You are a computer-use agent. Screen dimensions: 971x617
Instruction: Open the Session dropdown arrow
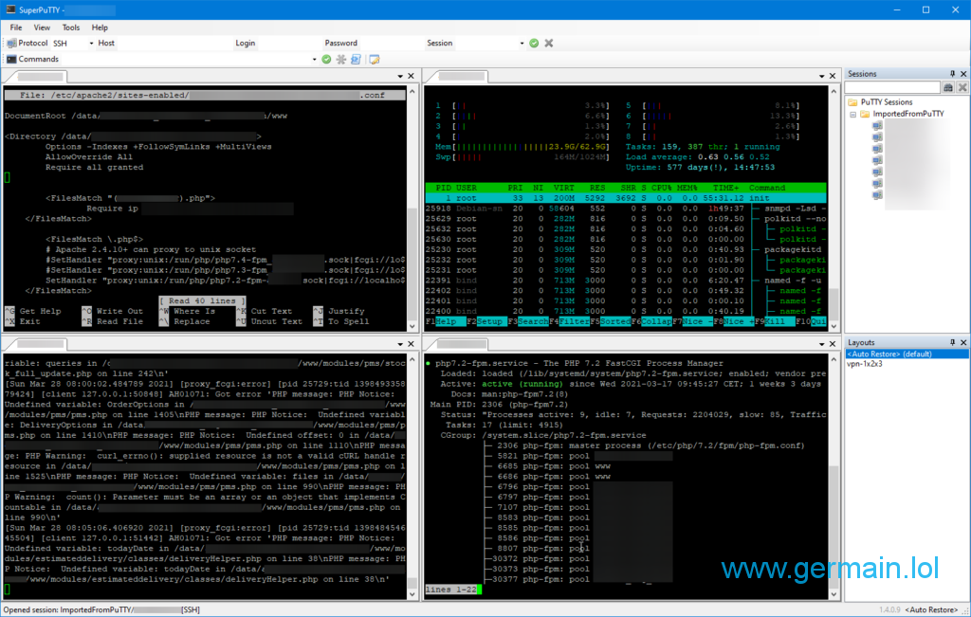pos(522,44)
